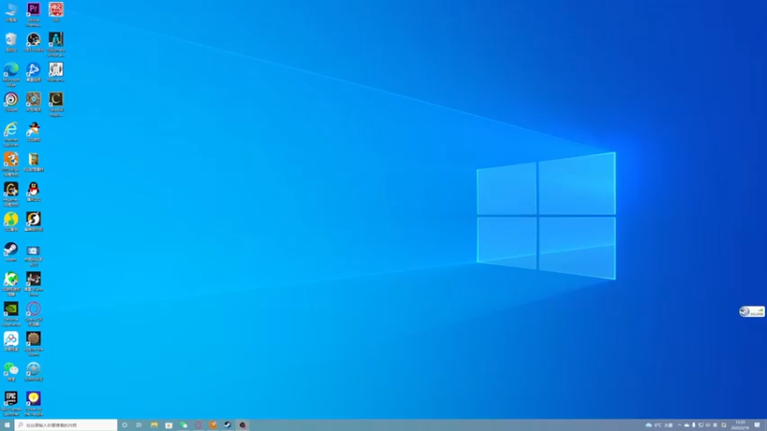767x431 pixels.
Task: Select the Steam desktop shortcut
Action: click(11, 252)
